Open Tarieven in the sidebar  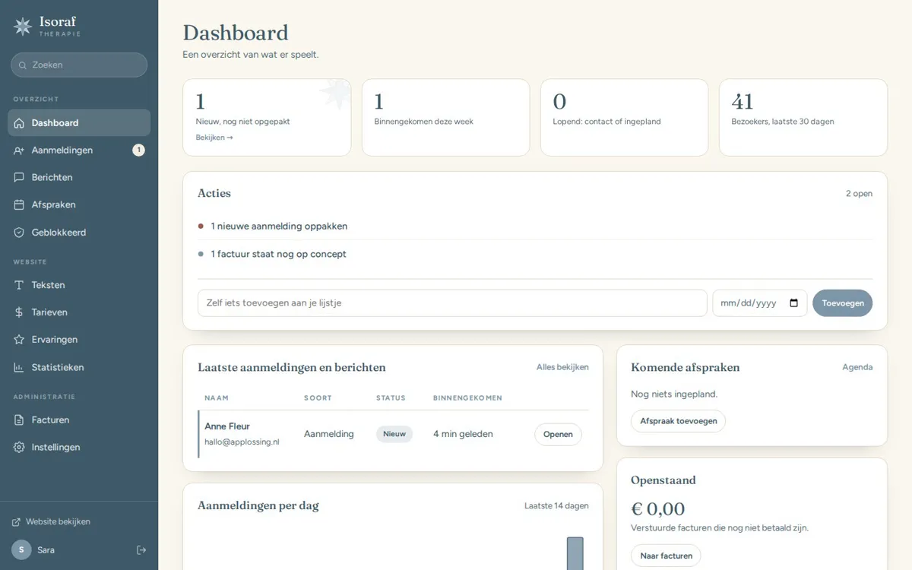coord(79,312)
